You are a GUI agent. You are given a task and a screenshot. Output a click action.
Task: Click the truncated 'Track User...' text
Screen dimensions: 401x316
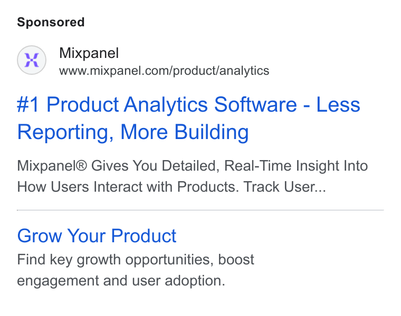point(284,186)
